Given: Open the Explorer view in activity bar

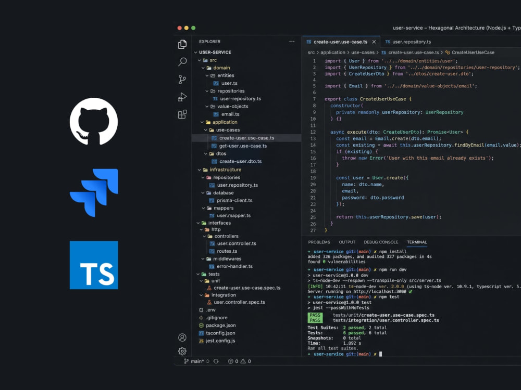Looking at the screenshot, I should [x=182, y=44].
